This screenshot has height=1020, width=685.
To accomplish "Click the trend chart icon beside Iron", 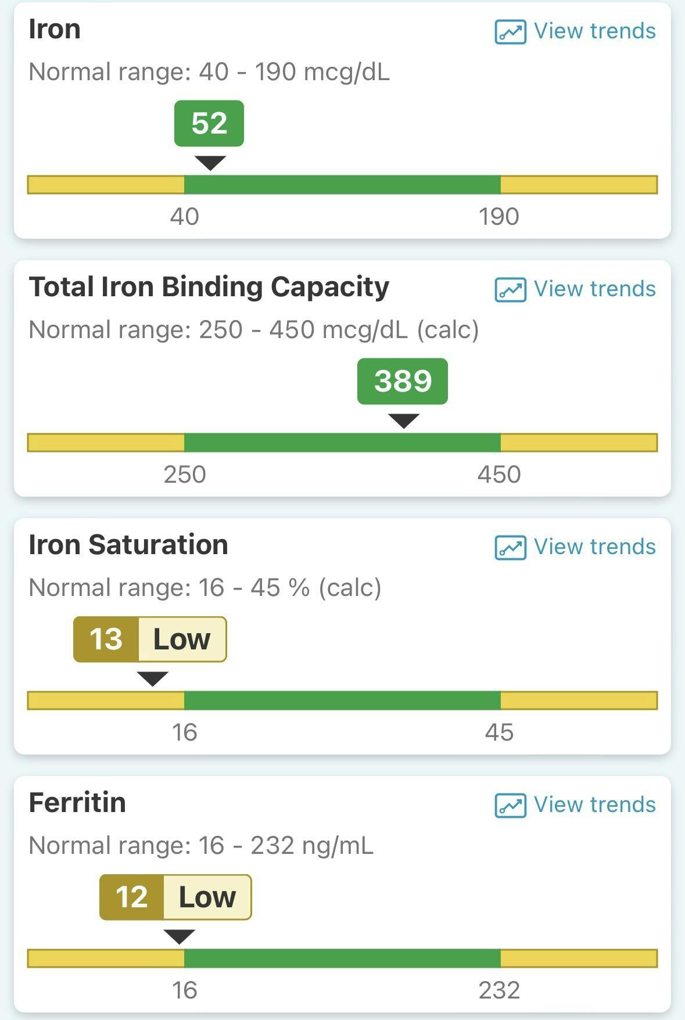I will (x=510, y=32).
